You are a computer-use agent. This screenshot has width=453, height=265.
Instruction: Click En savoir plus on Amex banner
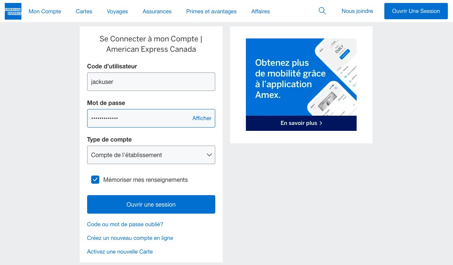301,123
